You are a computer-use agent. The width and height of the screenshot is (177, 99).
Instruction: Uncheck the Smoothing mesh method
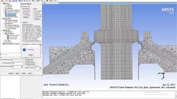click(x=24, y=11)
